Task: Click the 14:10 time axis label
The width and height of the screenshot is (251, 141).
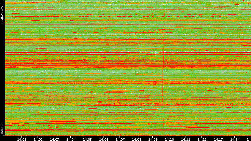Action: tap(169, 140)
